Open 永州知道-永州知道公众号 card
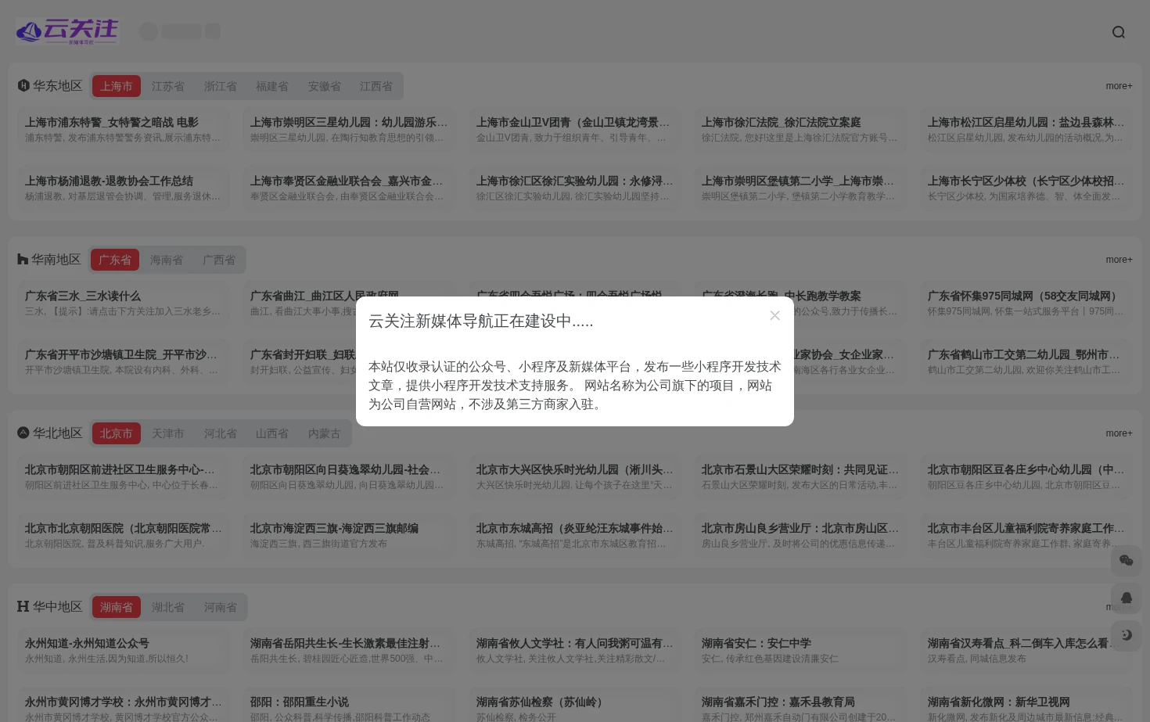The height and width of the screenshot is (722, 1150). click(124, 651)
